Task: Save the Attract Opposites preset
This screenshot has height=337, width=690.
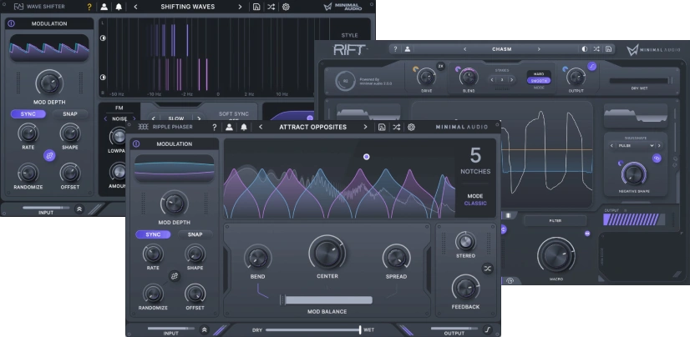Action: pyautogui.click(x=381, y=128)
